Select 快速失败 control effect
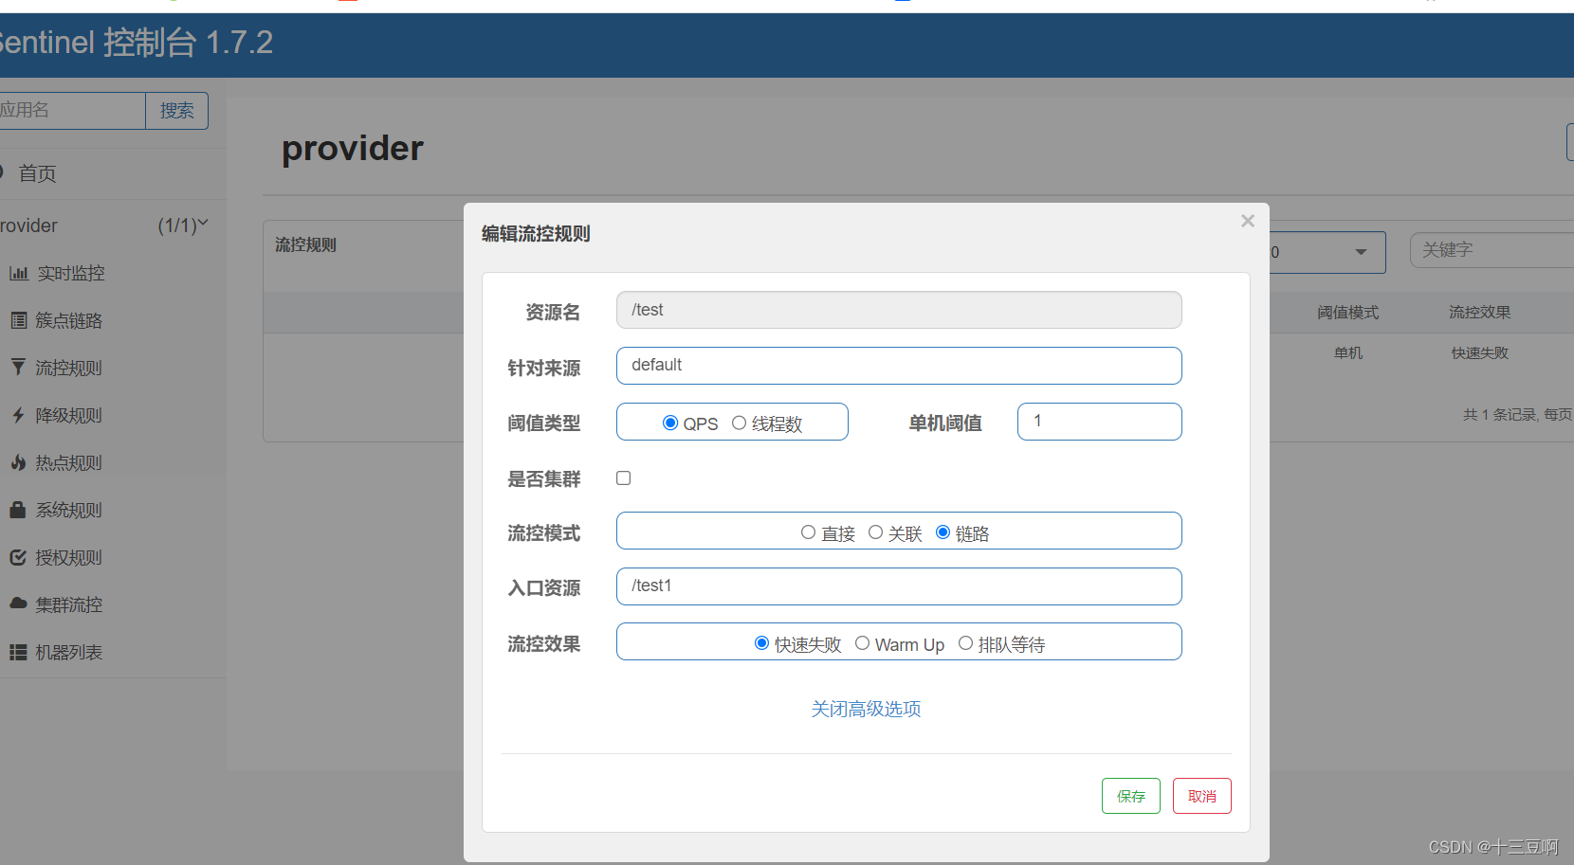This screenshot has height=865, width=1574. click(x=761, y=643)
